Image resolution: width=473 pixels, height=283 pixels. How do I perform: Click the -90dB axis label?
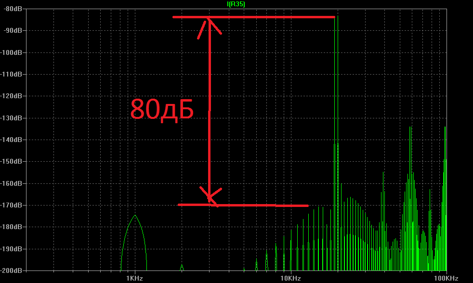tap(13, 31)
